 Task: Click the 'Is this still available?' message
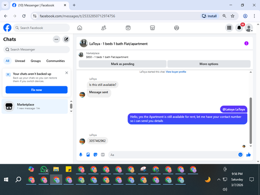102,85
